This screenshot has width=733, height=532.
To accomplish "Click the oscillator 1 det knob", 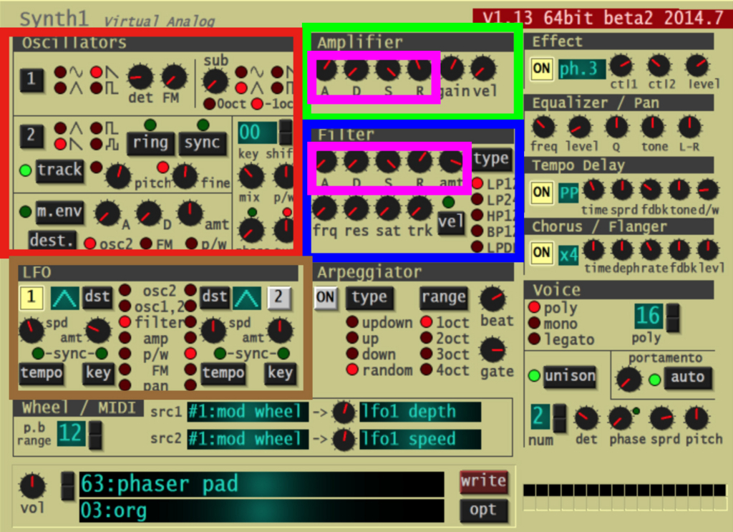I will point(140,77).
